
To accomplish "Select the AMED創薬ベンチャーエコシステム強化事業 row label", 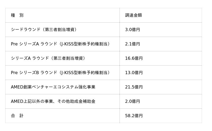I will 53,87.
